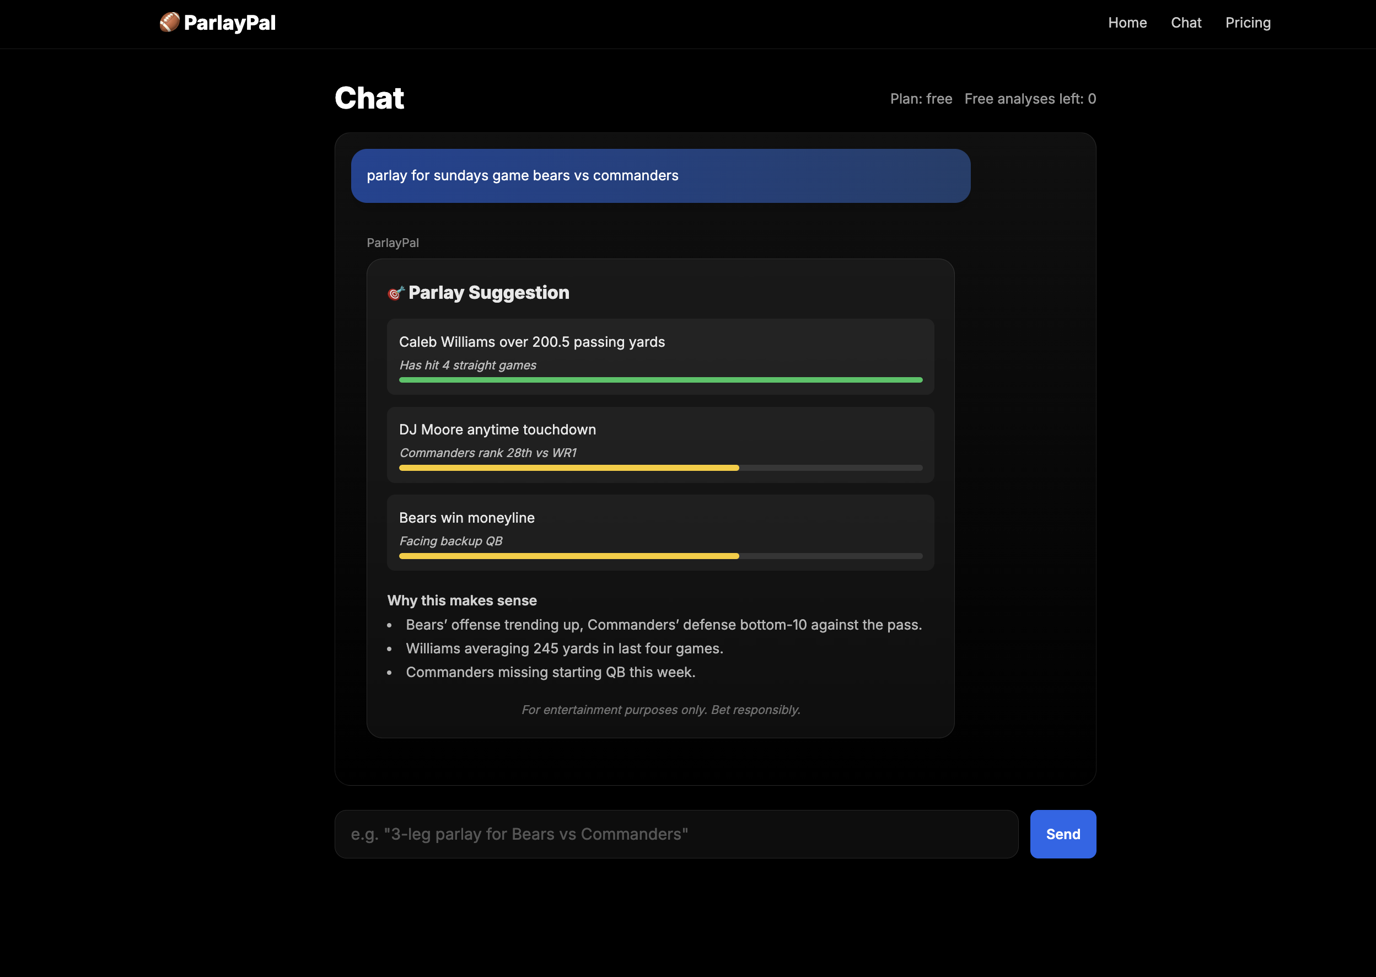
Task: Select the Caleb Williams passing yards leg
Action: [531, 342]
